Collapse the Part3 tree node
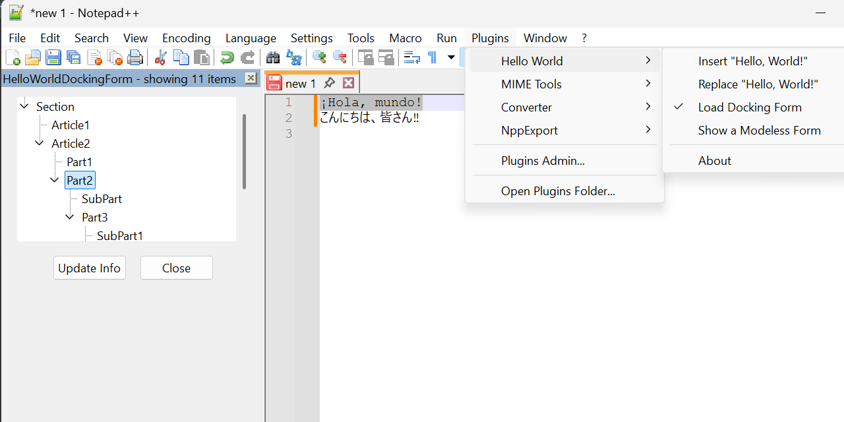844x422 pixels. [x=70, y=216]
